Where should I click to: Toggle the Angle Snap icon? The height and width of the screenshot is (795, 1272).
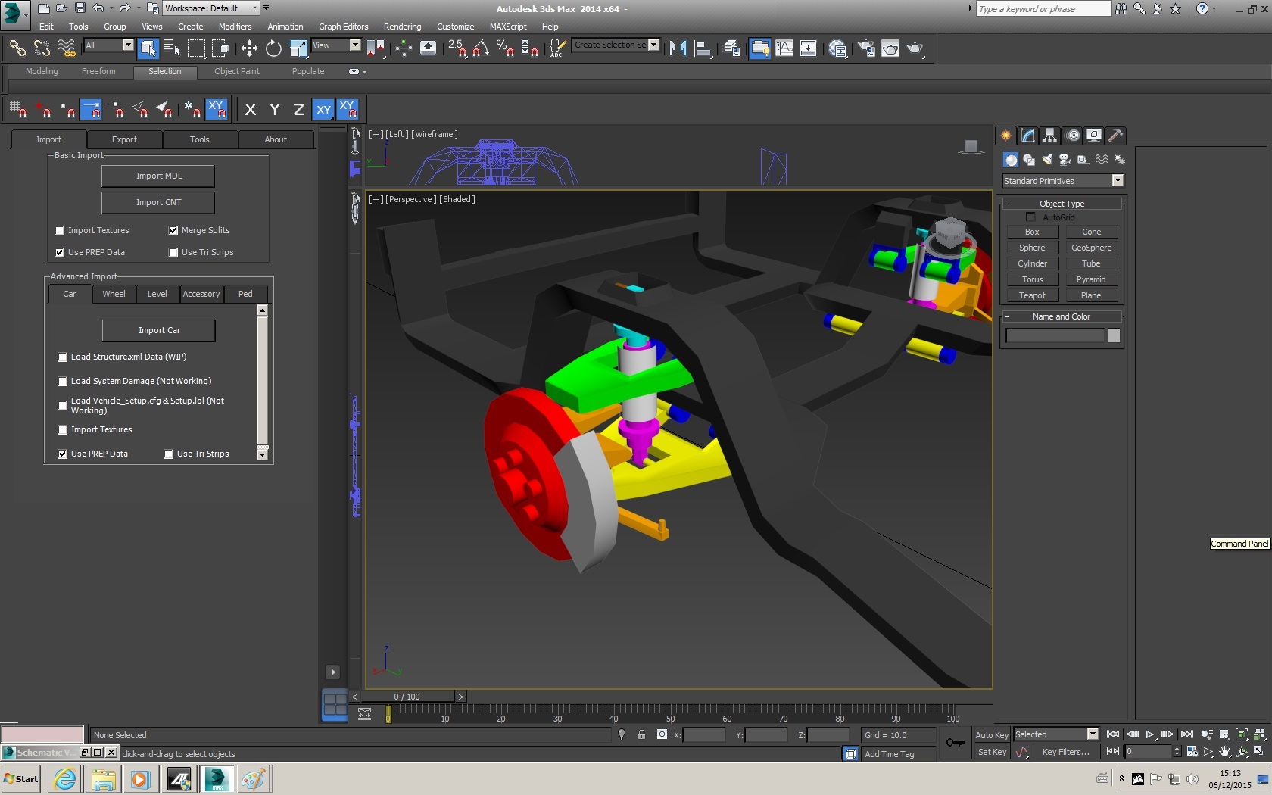tap(481, 48)
